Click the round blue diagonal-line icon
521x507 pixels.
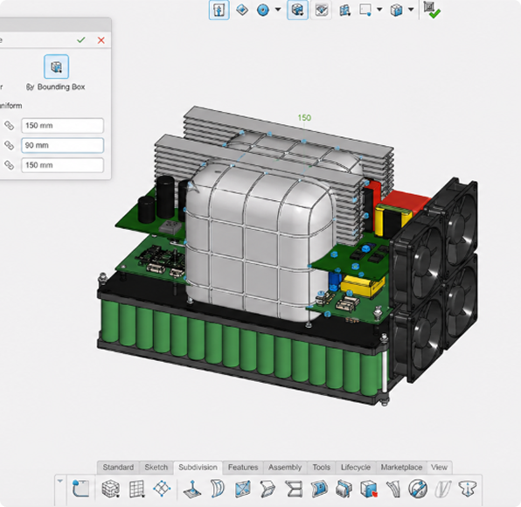(x=418, y=489)
